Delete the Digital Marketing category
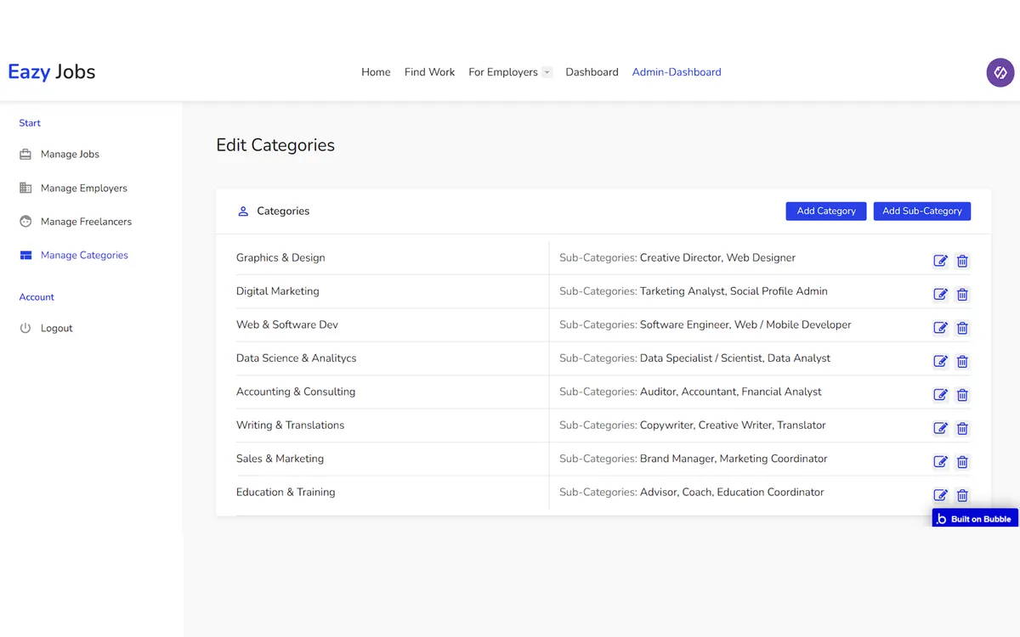The height and width of the screenshot is (637, 1020). 962,294
